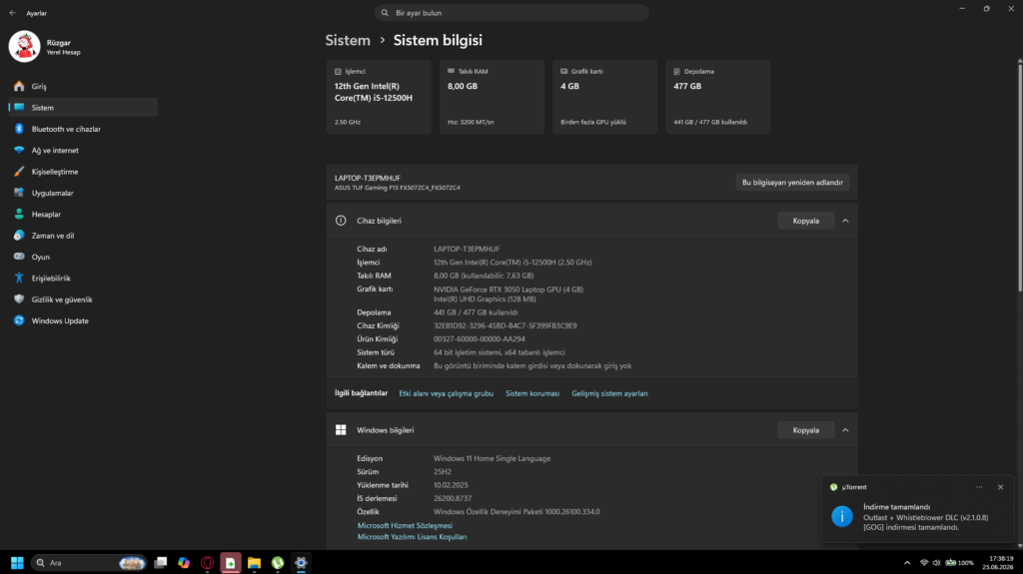Click the Bir ayar bulun search box

click(511, 13)
